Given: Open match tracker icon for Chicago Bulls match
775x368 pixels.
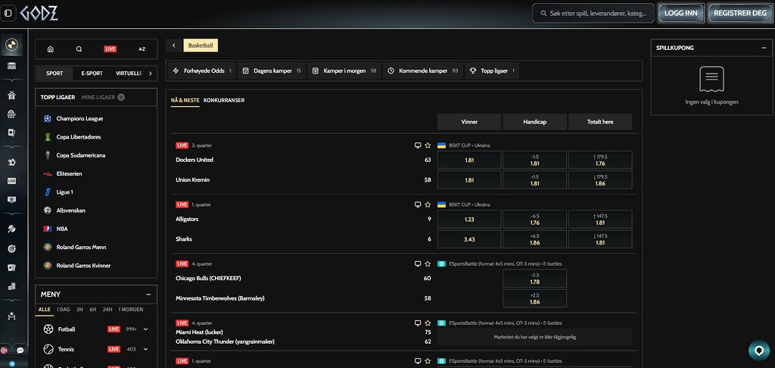Looking at the screenshot, I should 418,264.
